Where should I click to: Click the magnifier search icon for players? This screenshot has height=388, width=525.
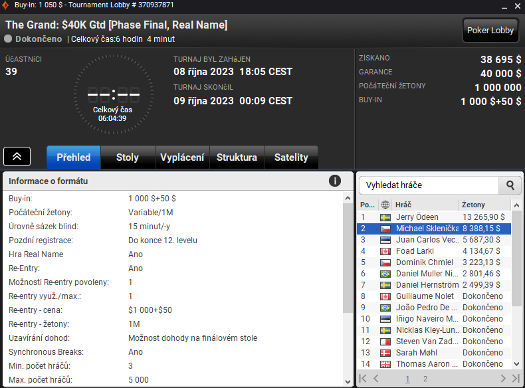510,185
